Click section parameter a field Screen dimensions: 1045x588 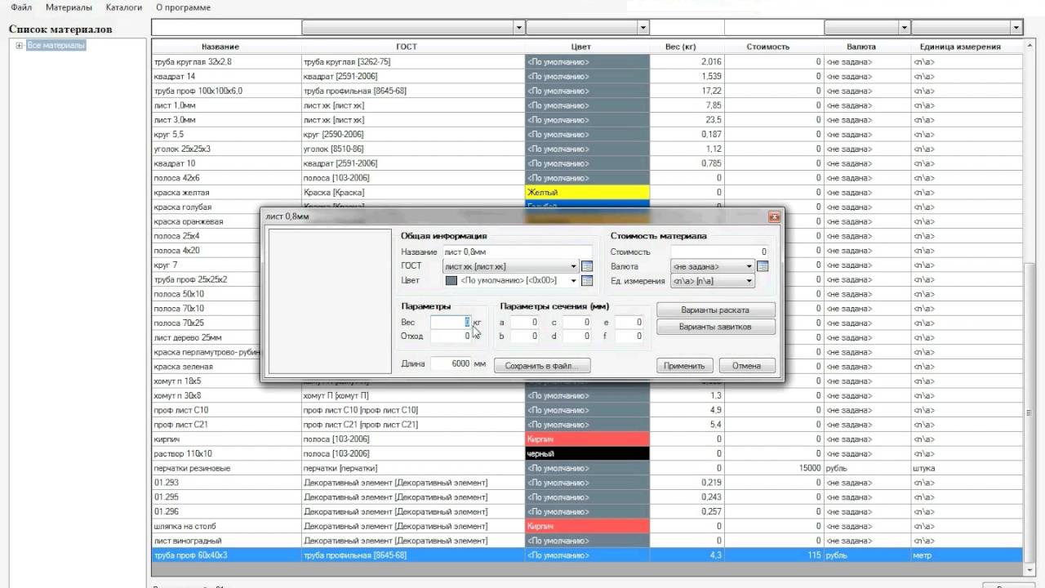click(524, 323)
